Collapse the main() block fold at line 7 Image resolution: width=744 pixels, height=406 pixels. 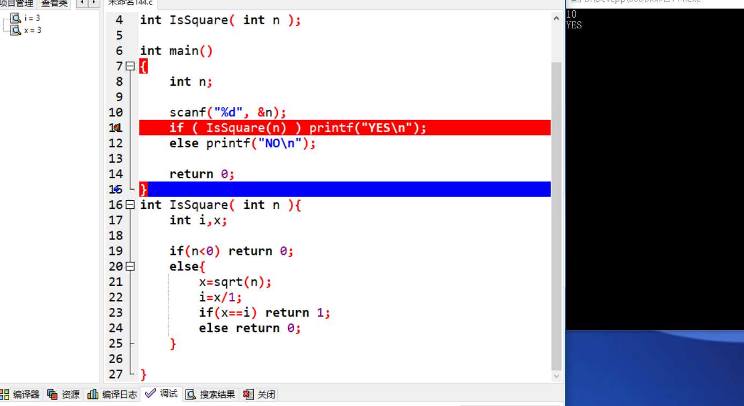[130, 66]
